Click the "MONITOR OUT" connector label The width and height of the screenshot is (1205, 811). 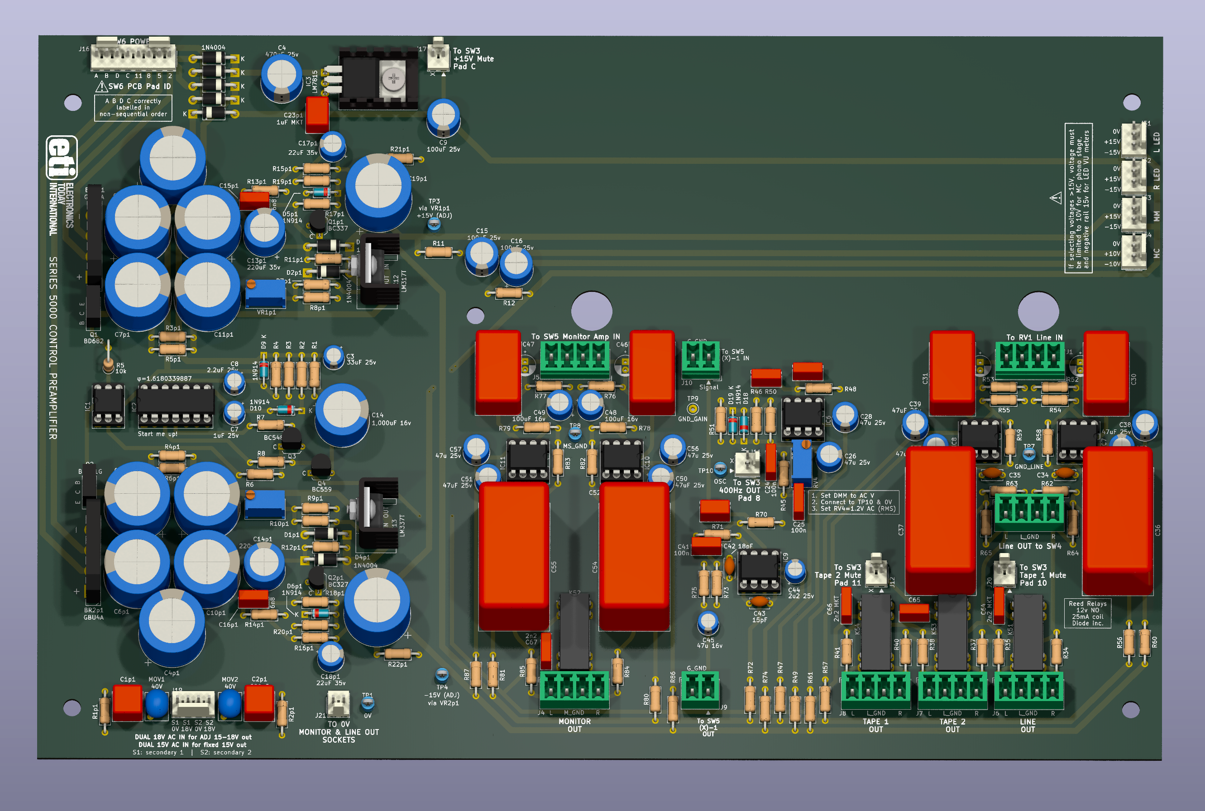click(x=574, y=725)
